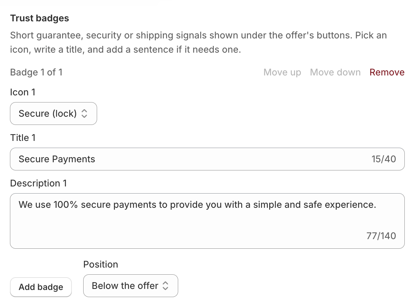Click the Move down link
414x306 pixels.
pyautogui.click(x=335, y=72)
